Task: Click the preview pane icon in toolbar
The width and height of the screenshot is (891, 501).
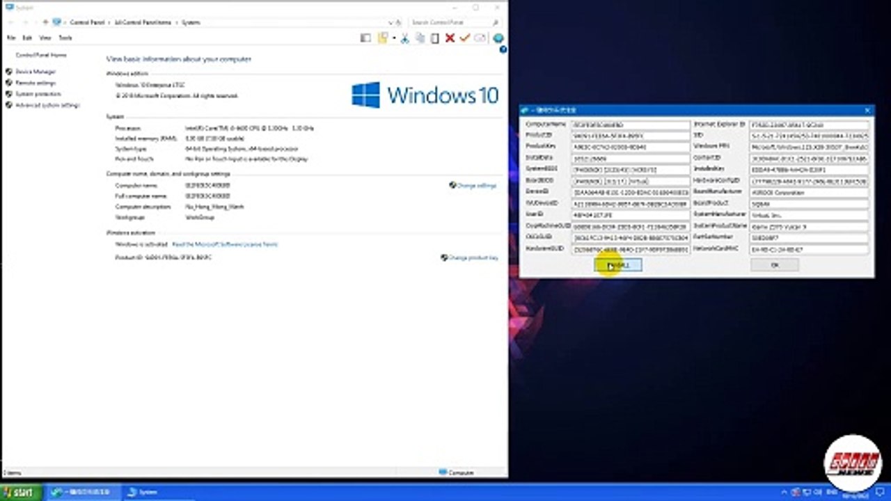Action: coord(365,38)
